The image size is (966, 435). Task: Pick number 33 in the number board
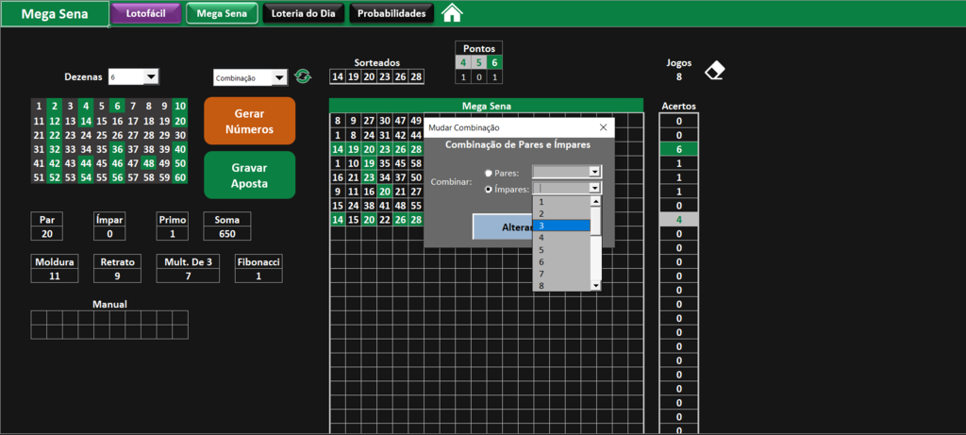[x=70, y=149]
